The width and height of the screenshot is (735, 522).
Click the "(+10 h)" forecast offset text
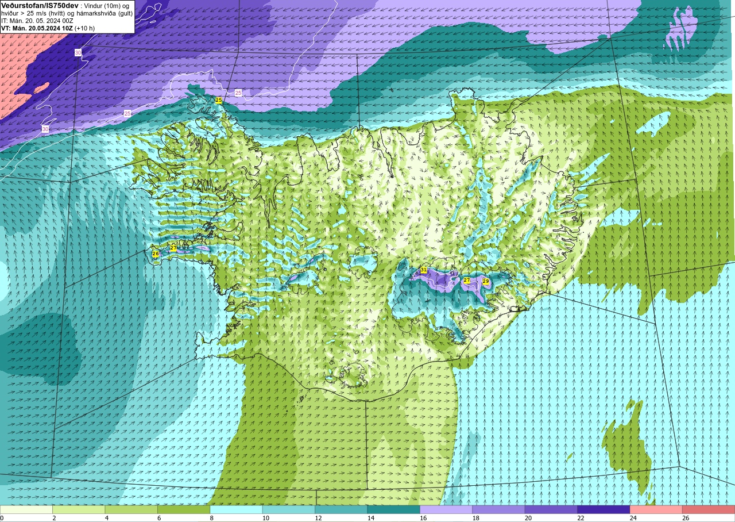(85, 28)
